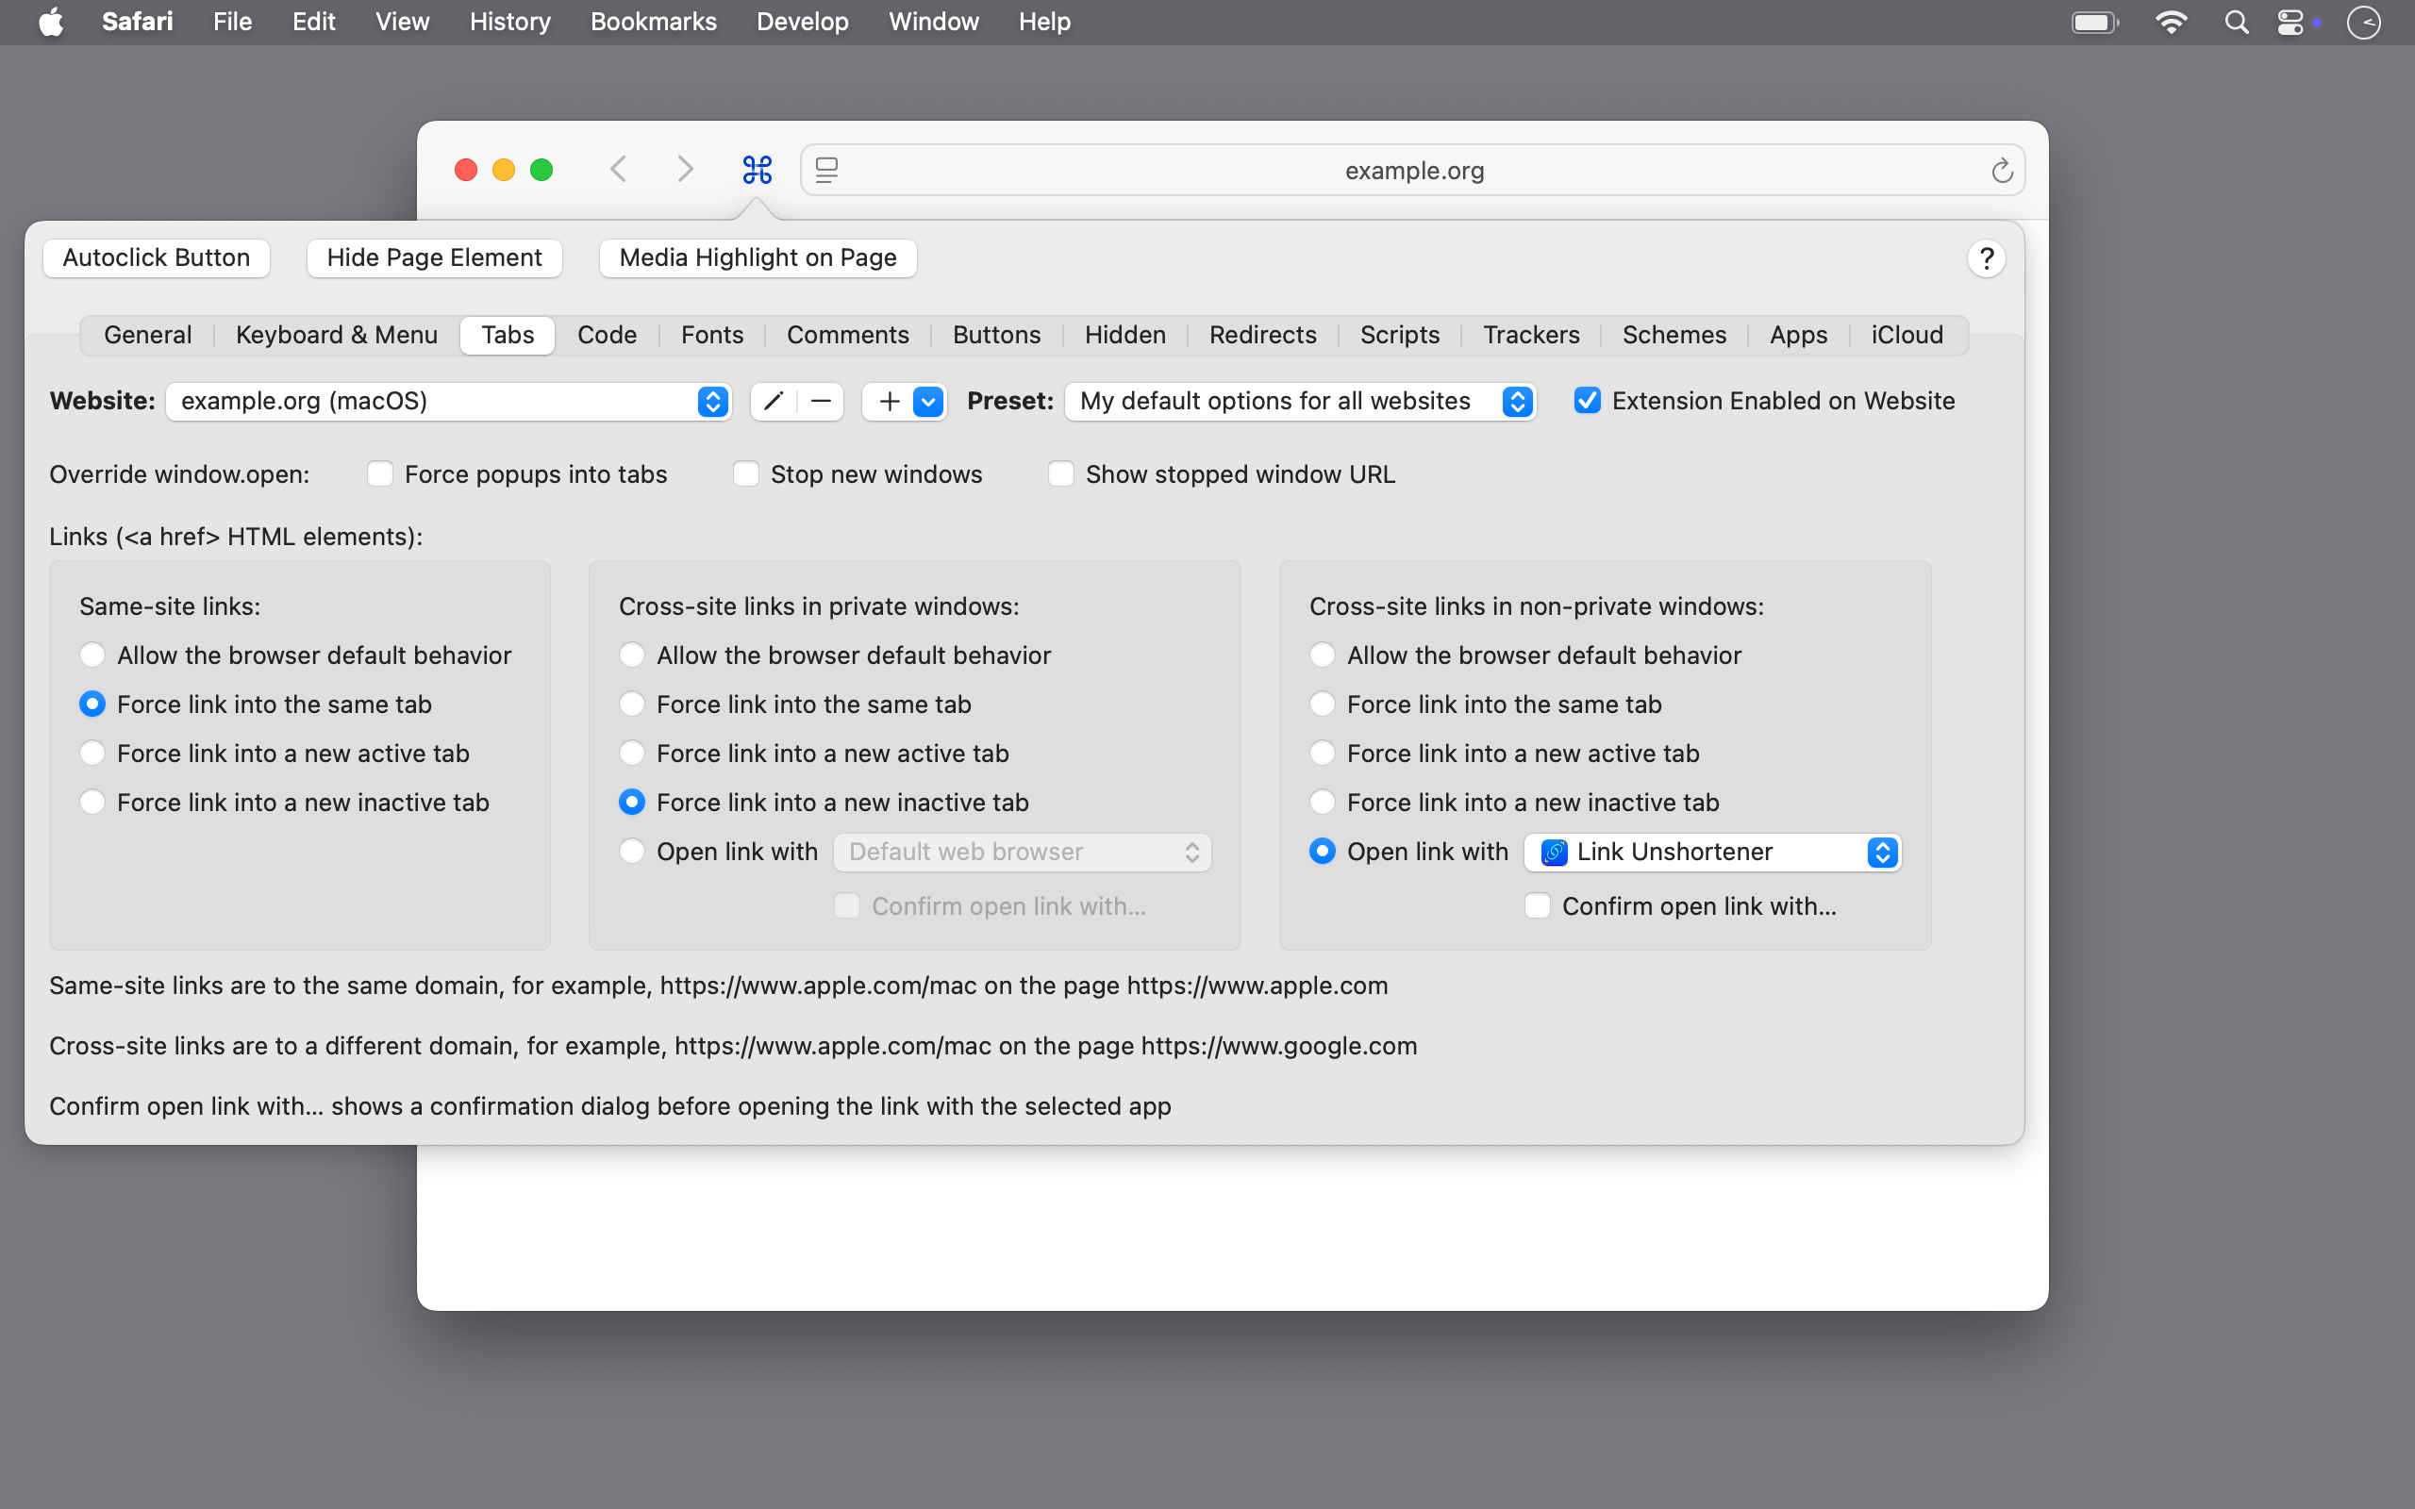This screenshot has width=2415, height=1509.
Task: Switch to the Scripts tab
Action: (1399, 336)
